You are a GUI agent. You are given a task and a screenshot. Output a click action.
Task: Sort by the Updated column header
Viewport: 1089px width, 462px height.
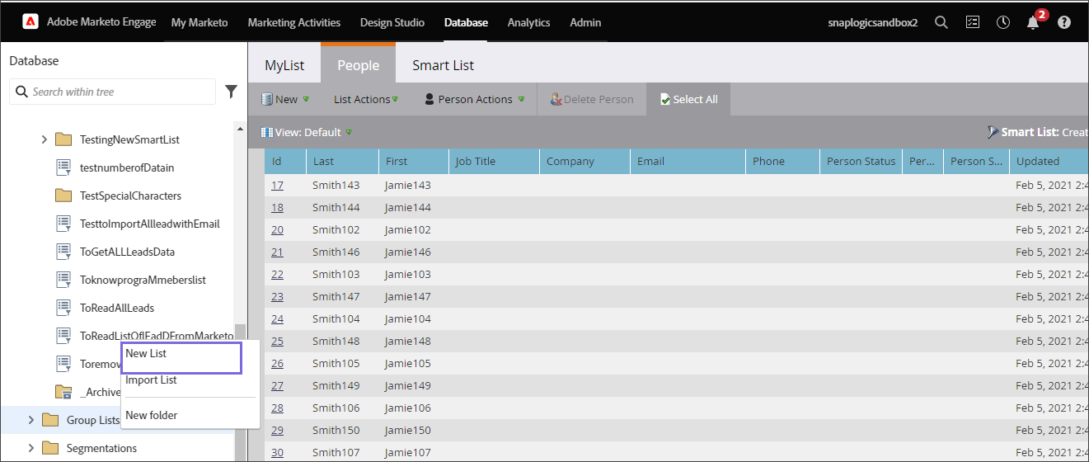pyautogui.click(x=1049, y=161)
